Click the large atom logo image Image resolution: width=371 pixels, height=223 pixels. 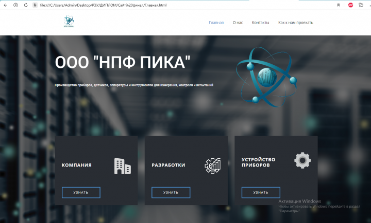266,77
